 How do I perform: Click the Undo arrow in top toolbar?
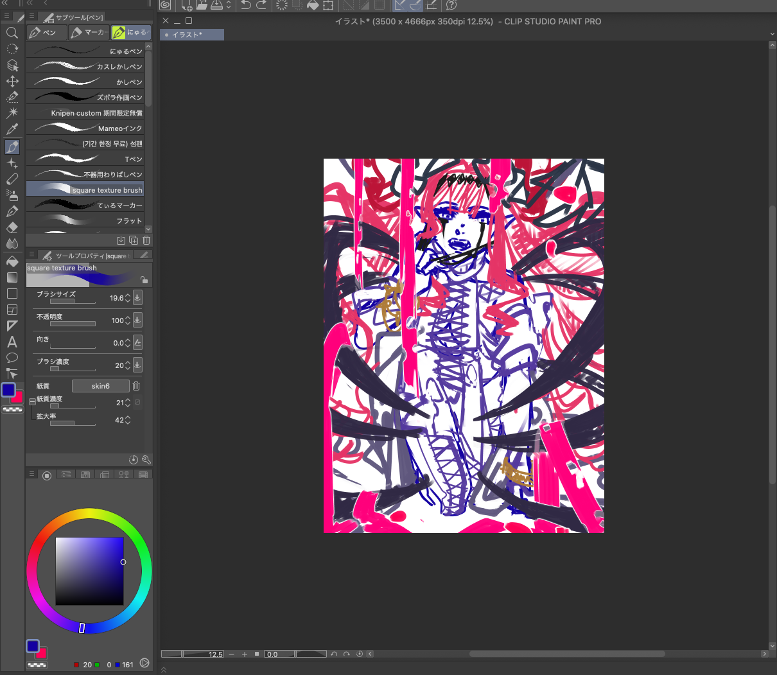point(246,6)
